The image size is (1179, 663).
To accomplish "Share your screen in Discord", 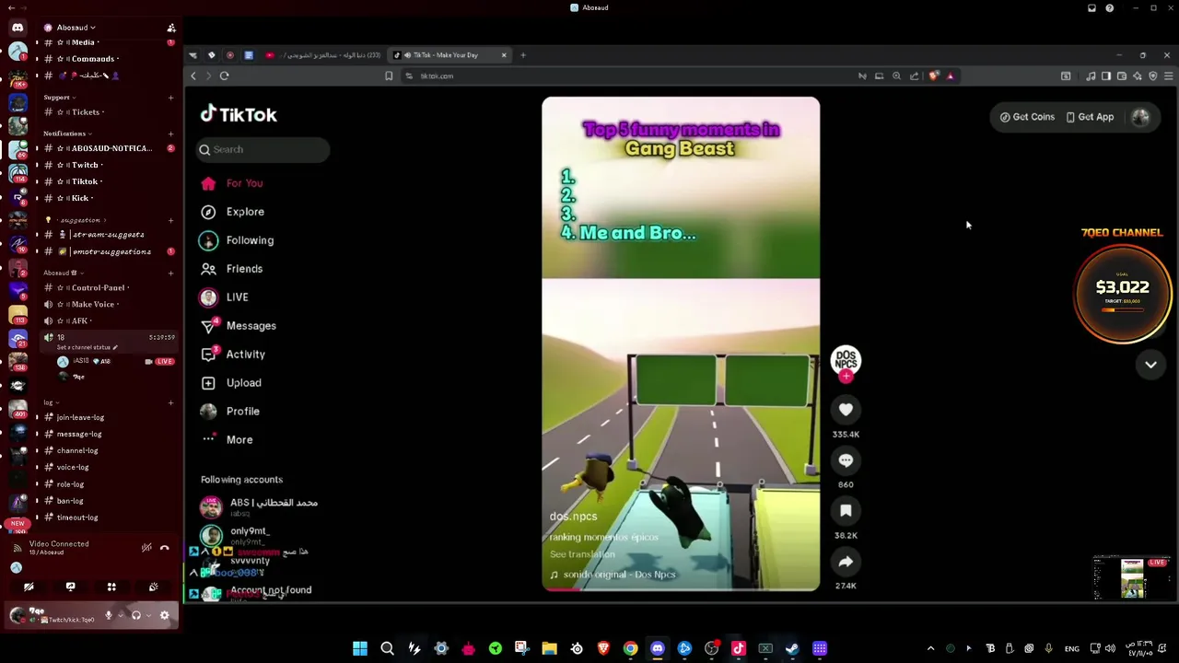I will pos(70,587).
